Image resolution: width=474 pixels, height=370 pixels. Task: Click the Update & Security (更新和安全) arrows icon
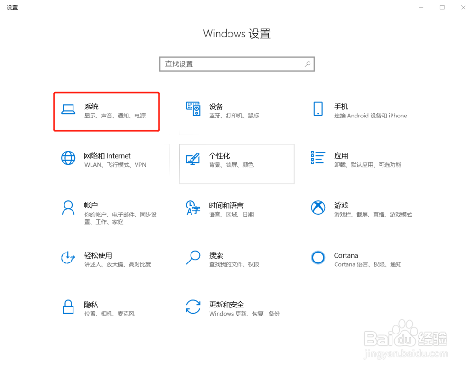click(x=193, y=307)
